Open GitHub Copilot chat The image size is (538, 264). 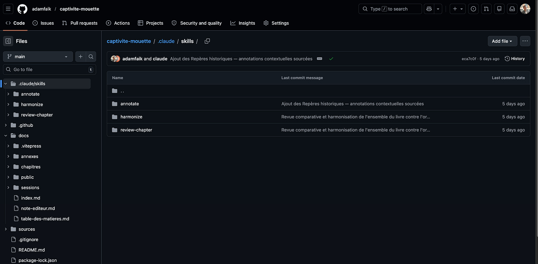pyautogui.click(x=429, y=8)
